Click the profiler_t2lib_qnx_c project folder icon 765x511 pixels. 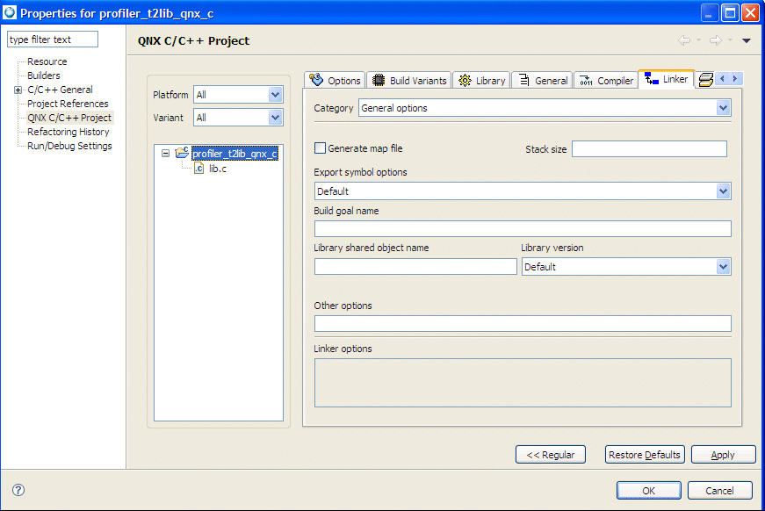click(183, 153)
